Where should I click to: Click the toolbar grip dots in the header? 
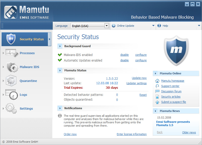(2, 26)
